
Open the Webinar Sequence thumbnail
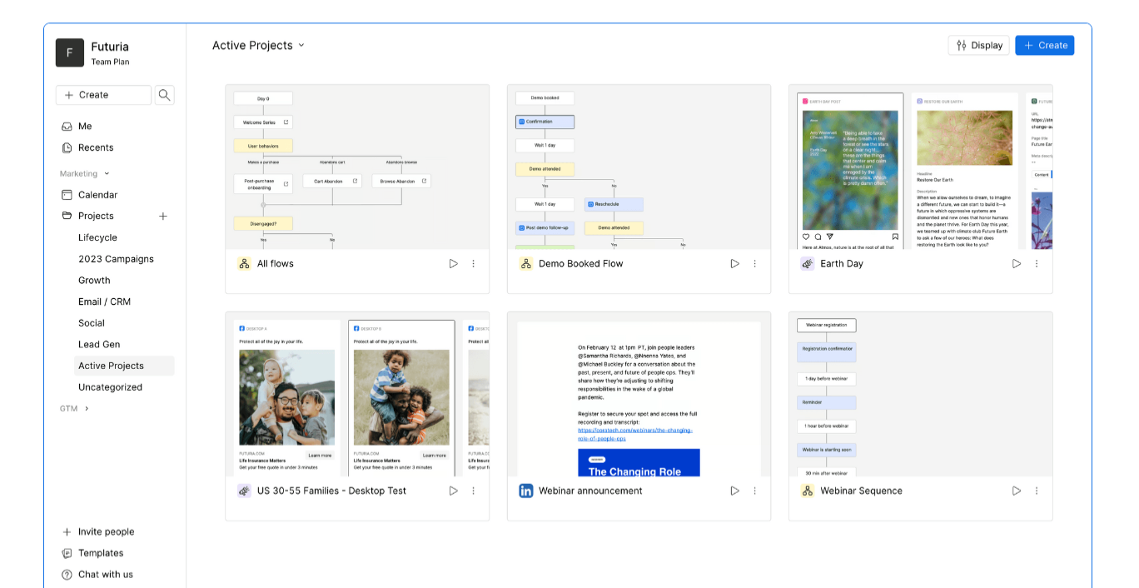(920, 395)
